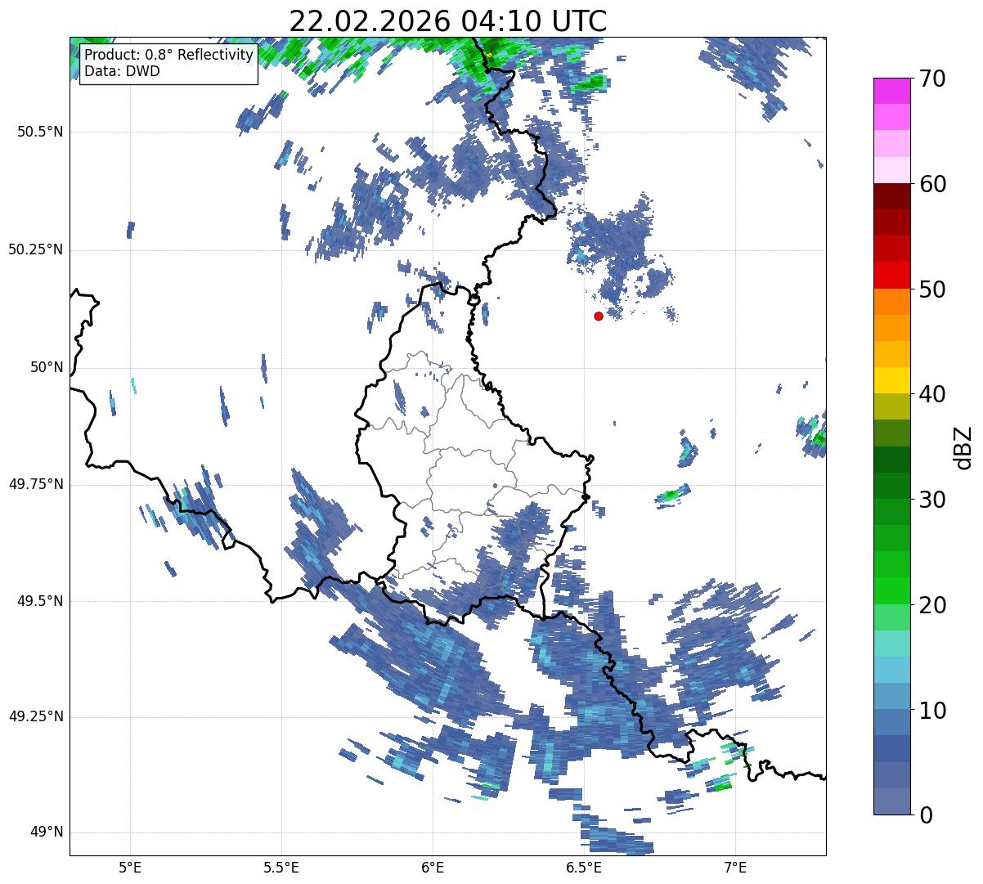Click the 'dBZ' colorbar axis label

964,447
